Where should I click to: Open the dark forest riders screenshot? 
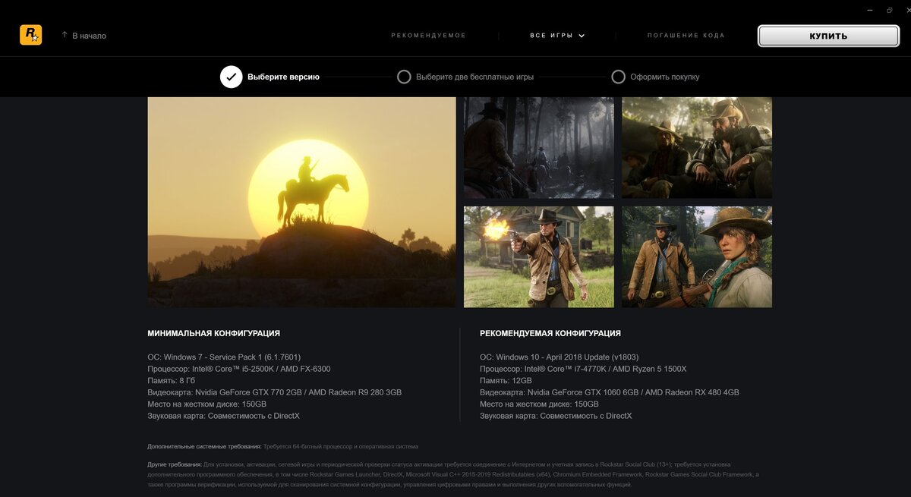click(539, 148)
